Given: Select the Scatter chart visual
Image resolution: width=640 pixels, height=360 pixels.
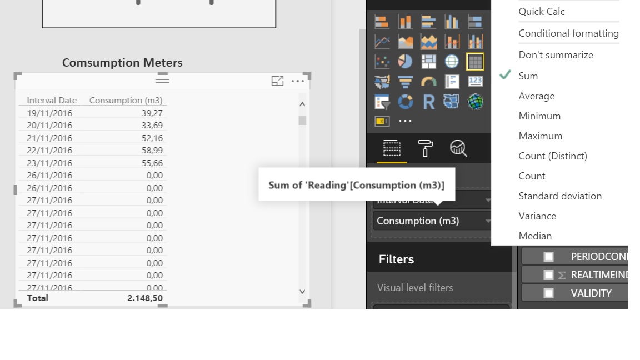Looking at the screenshot, I should click(382, 62).
